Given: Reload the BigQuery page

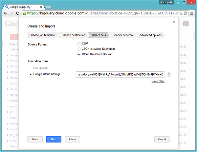Looking at the screenshot, I should point(18,13).
